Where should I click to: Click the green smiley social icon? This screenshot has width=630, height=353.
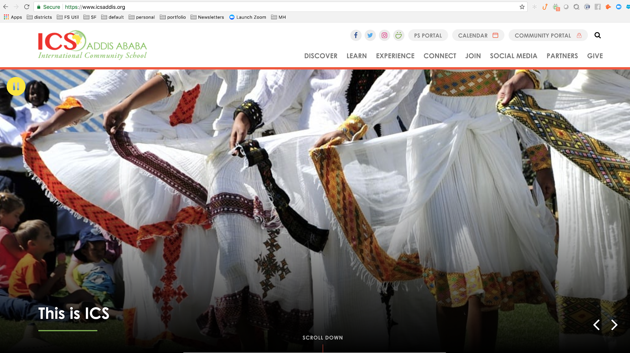tap(399, 35)
